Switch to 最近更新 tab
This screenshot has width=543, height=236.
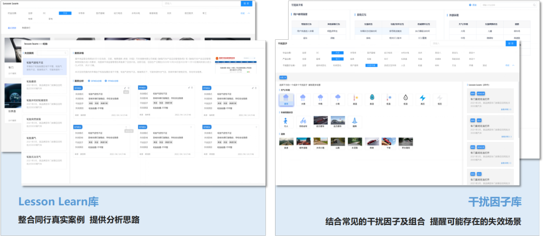(12, 27)
